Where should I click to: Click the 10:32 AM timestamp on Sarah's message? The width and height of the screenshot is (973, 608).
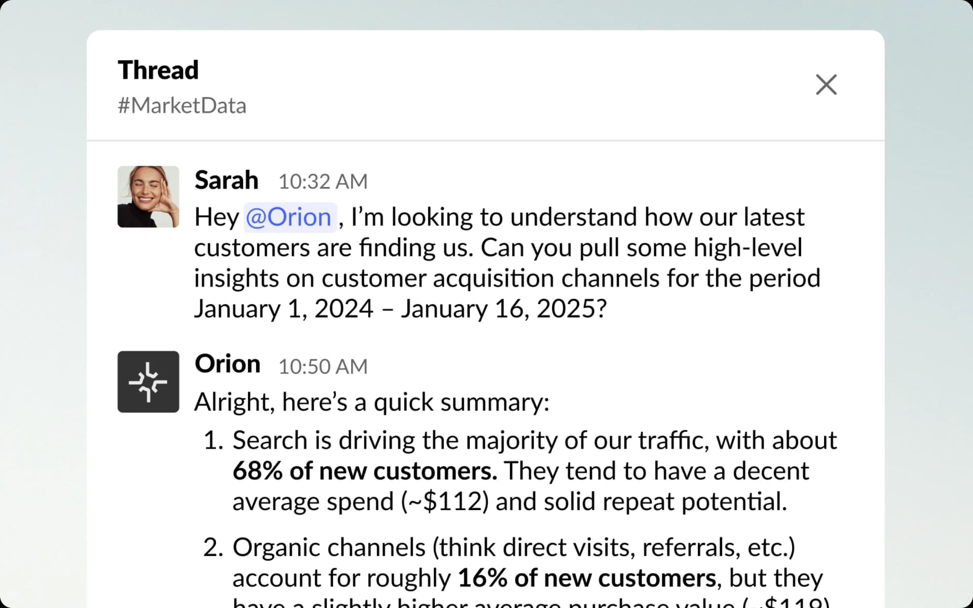pos(323,181)
